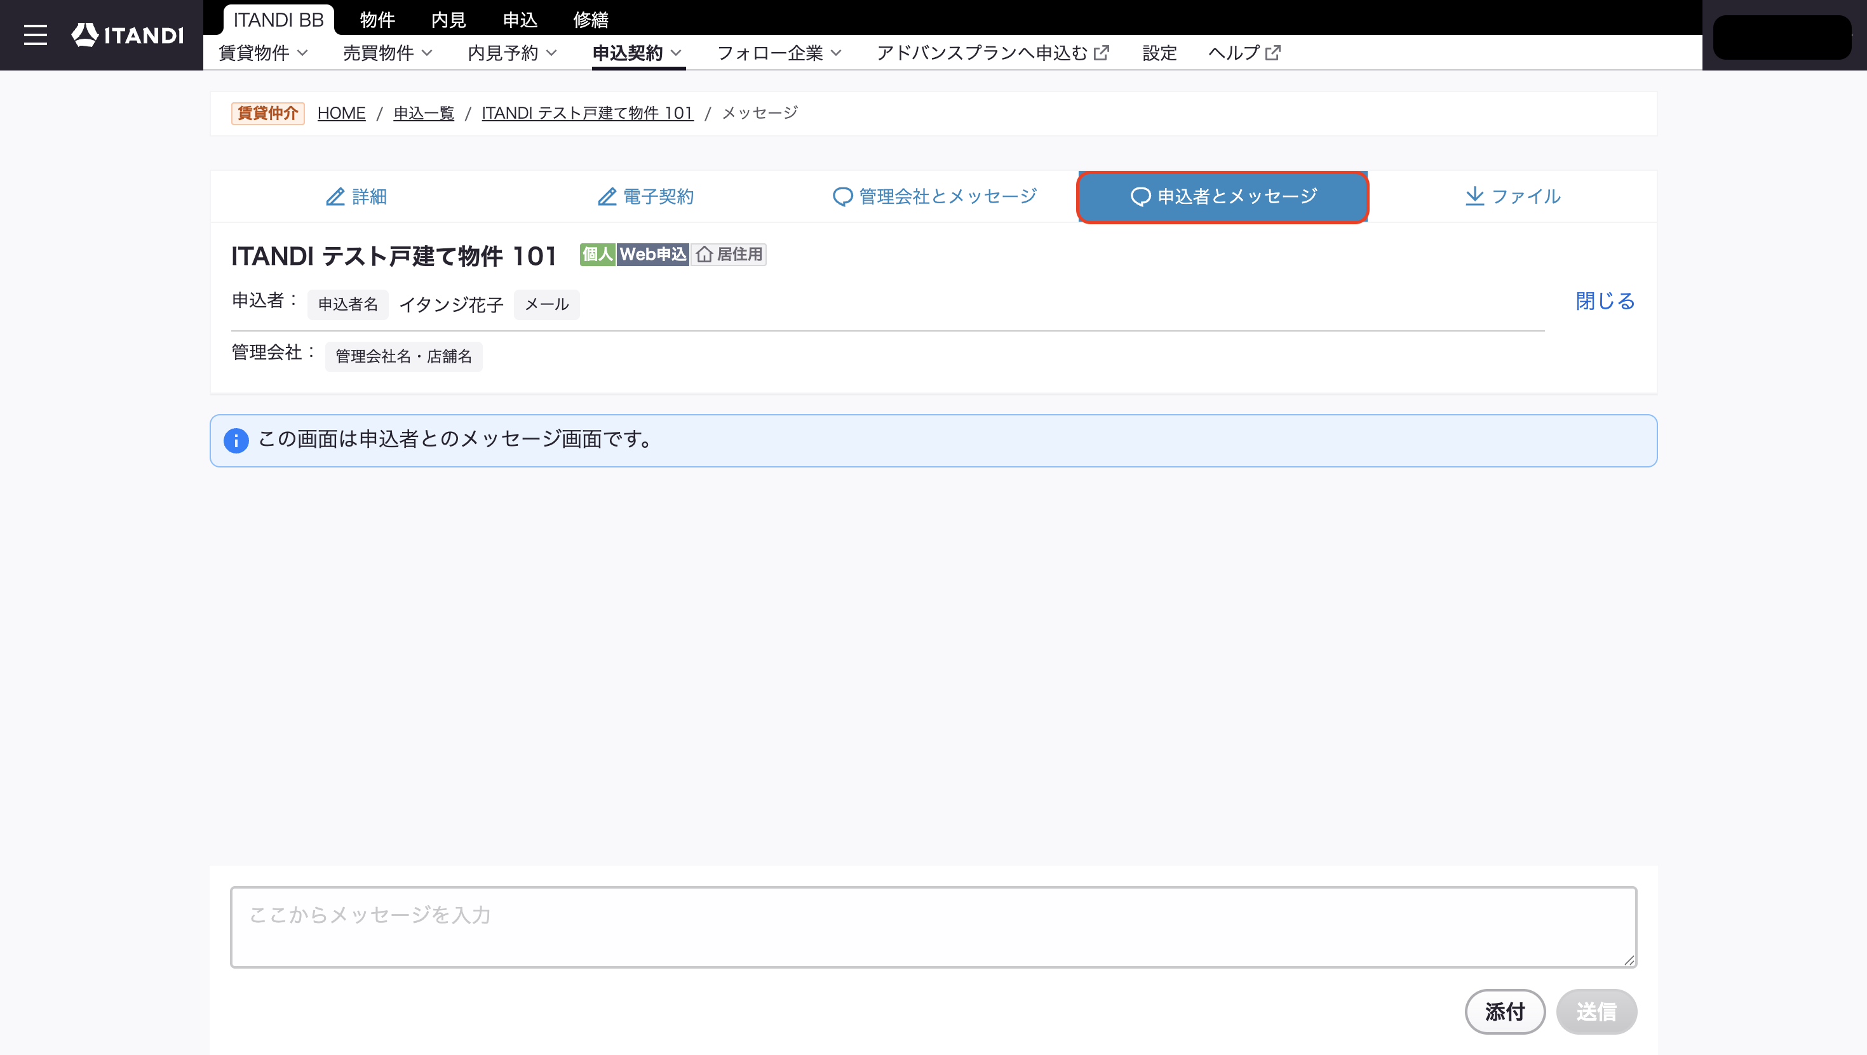This screenshot has width=1867, height=1055.
Task: Select the 申込者とメッセージ tab
Action: (1223, 197)
